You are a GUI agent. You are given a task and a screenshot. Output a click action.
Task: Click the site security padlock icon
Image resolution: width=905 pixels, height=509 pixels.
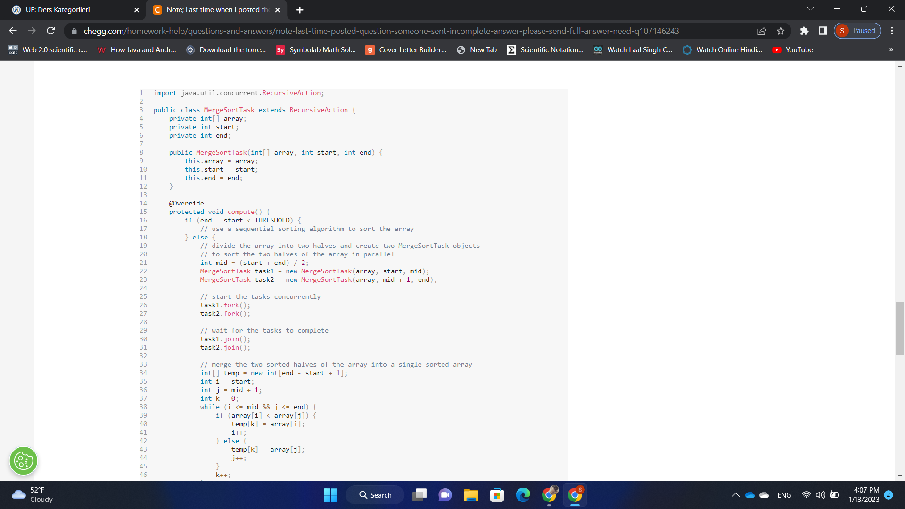click(x=74, y=31)
